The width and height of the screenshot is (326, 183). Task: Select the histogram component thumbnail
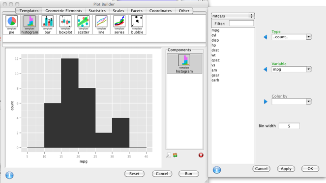(x=184, y=64)
